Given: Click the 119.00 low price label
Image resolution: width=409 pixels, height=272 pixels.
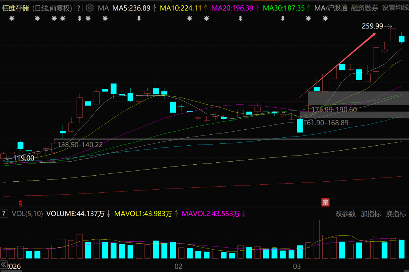Looking at the screenshot, I should pyautogui.click(x=24, y=158).
